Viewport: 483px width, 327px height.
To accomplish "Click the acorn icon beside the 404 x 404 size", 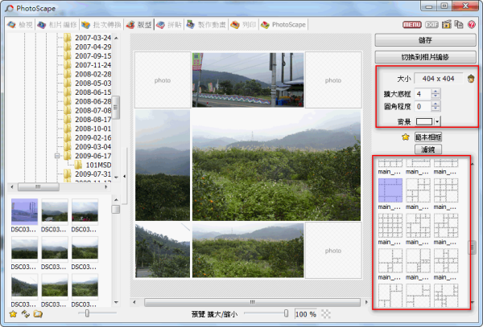I will coord(471,79).
